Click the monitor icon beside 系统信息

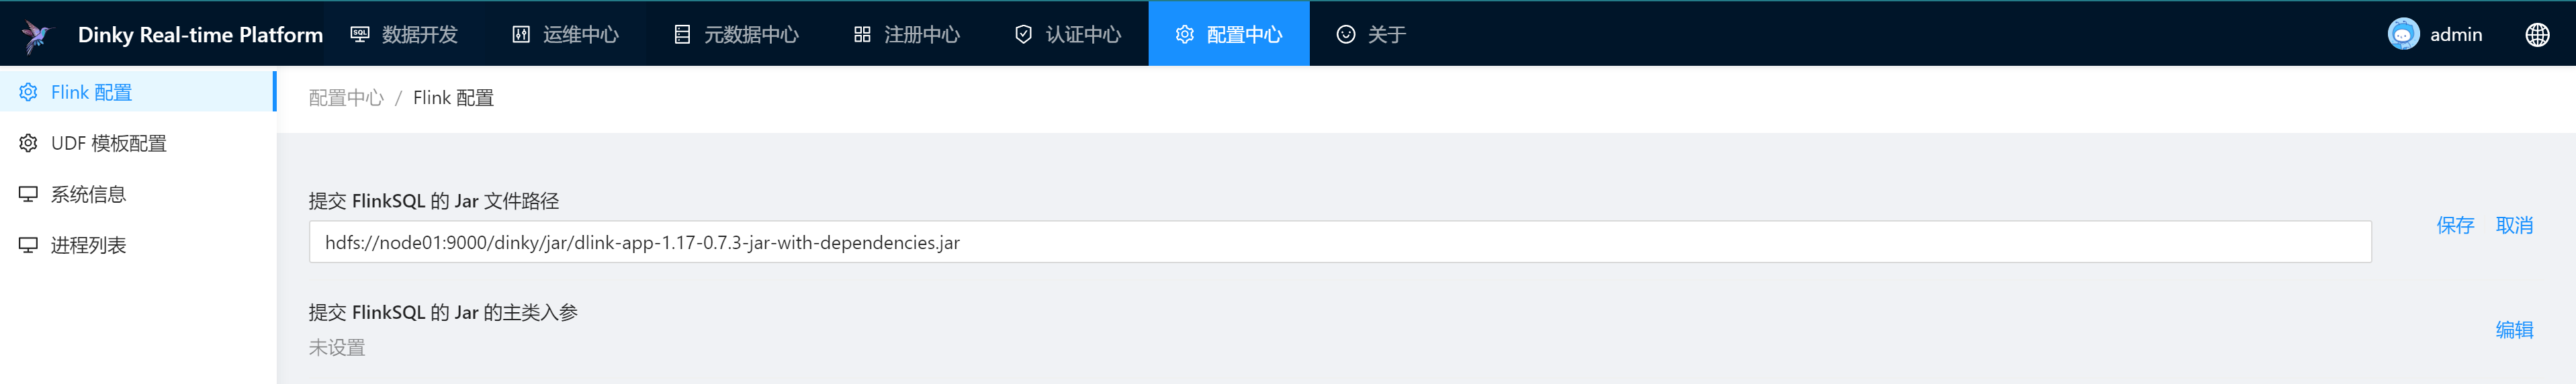(28, 194)
